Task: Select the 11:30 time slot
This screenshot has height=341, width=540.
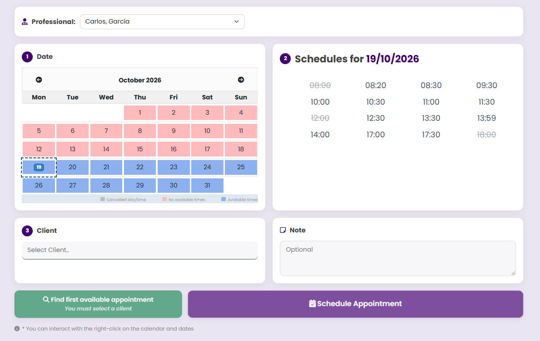Action: coord(487,102)
